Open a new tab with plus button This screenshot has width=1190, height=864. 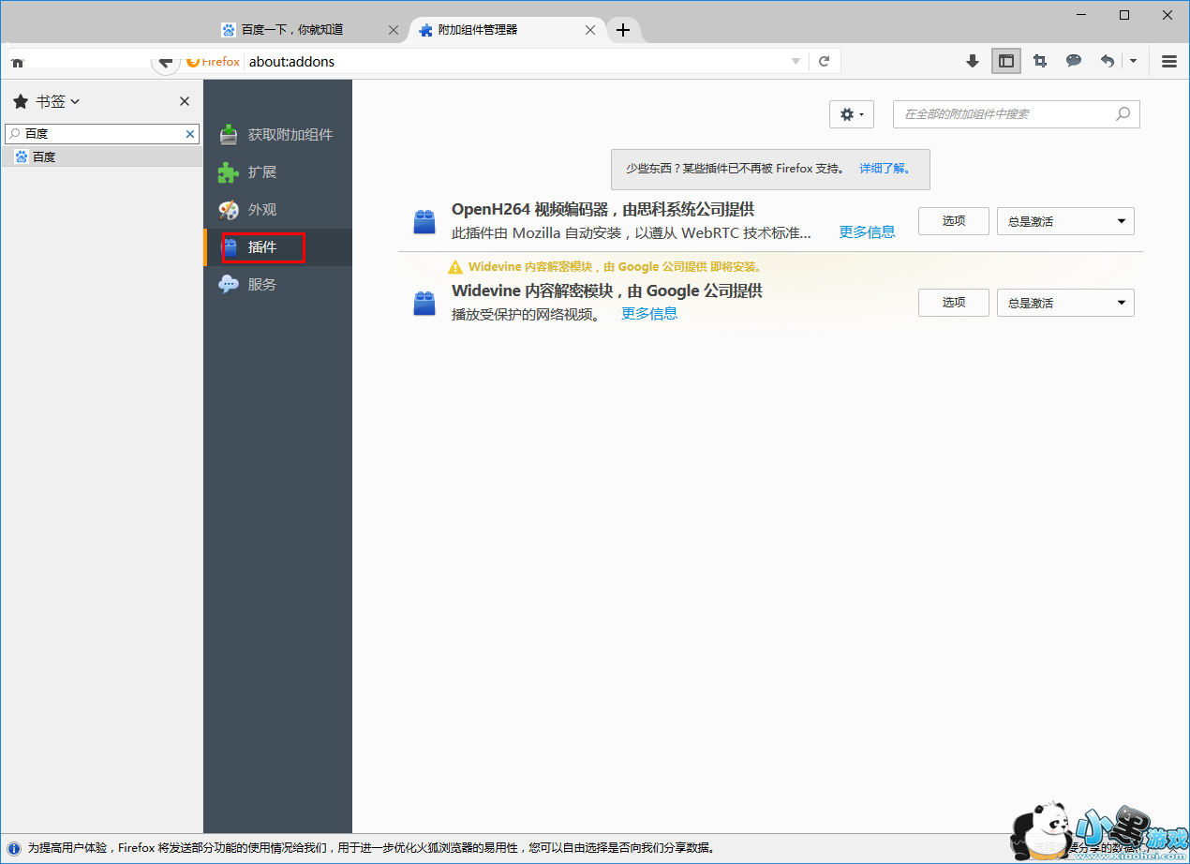point(623,30)
